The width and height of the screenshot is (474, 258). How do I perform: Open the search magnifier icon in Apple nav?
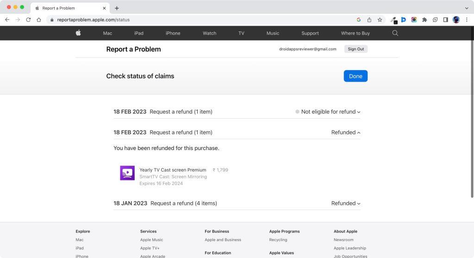[395, 33]
